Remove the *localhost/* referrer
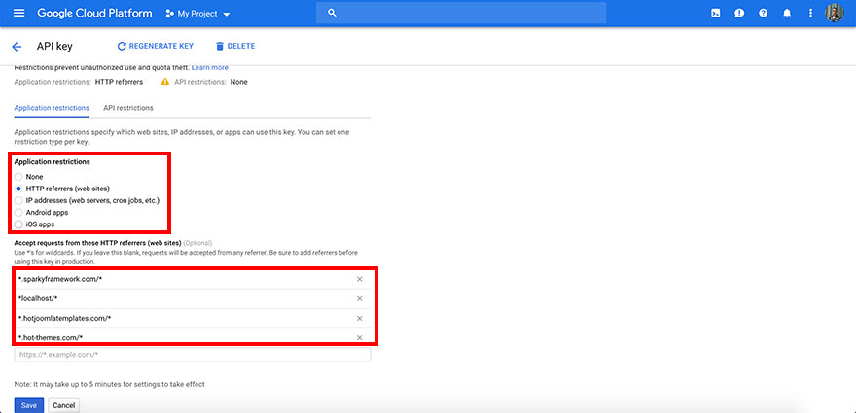This screenshot has height=413, width=856. [x=359, y=298]
